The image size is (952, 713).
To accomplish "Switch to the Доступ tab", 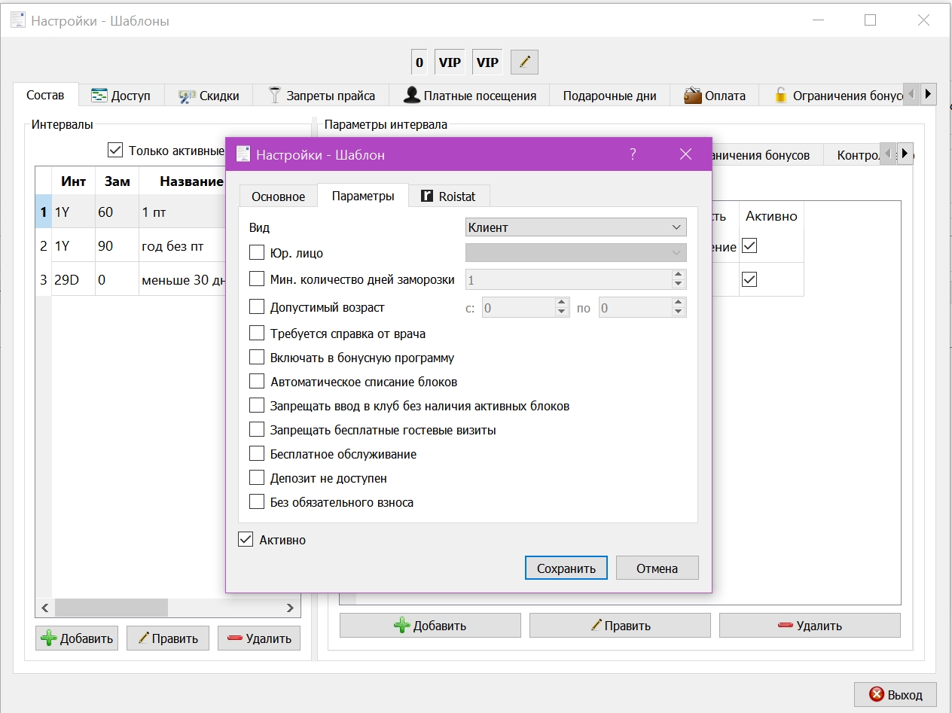I will click(x=121, y=96).
